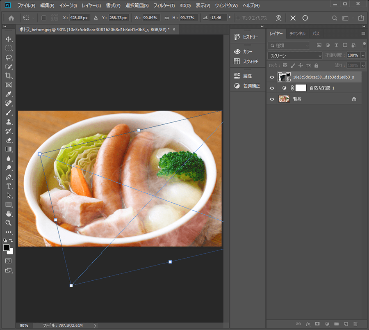
Task: Enable the アンチエイリアス checkbox
Action: click(x=238, y=18)
